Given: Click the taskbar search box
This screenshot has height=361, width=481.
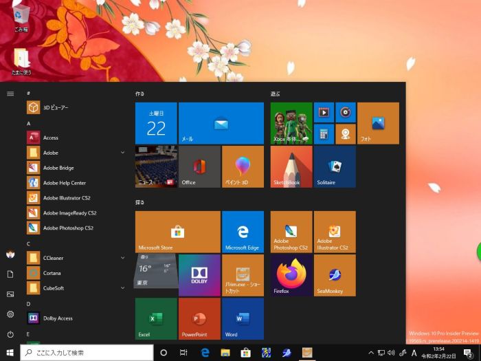Looking at the screenshot, I should 87,353.
